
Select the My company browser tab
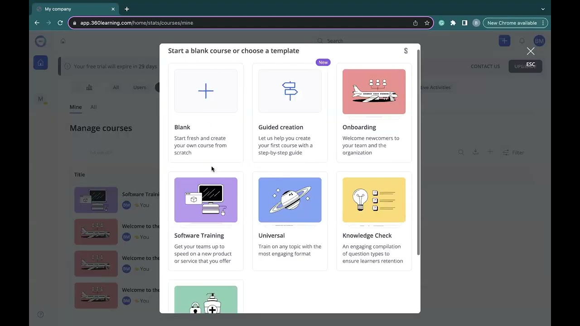[x=76, y=9]
